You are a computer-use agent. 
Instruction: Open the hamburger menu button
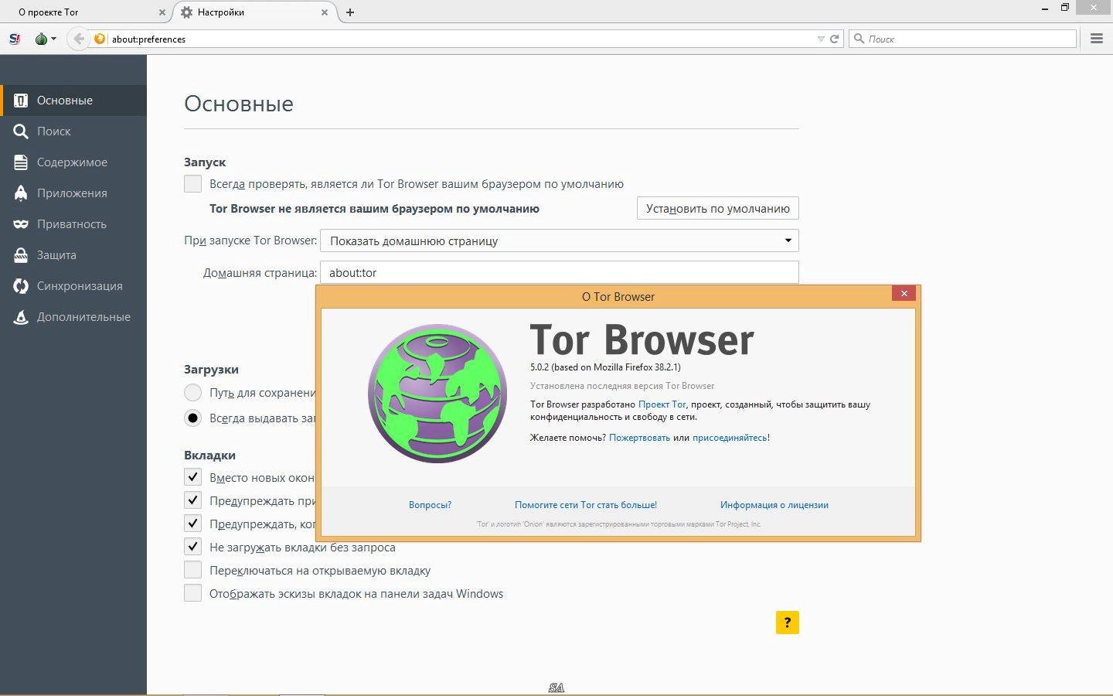pos(1096,39)
